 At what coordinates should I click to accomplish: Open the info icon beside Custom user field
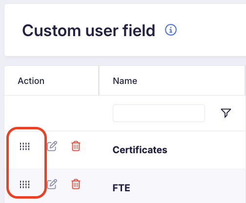(x=171, y=30)
